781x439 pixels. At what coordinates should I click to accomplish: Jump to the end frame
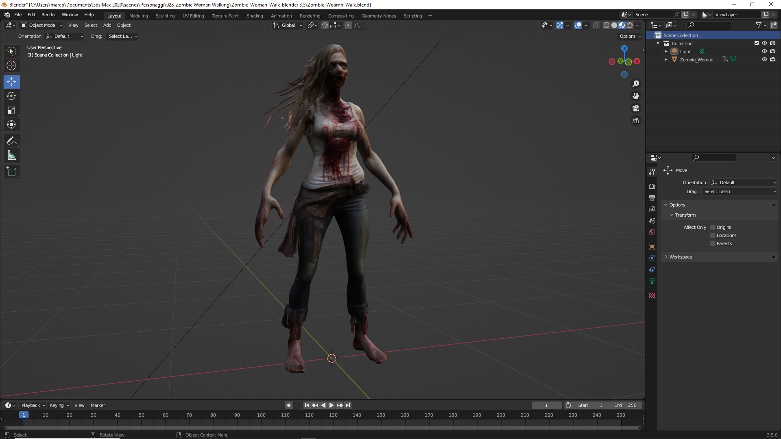(x=348, y=405)
